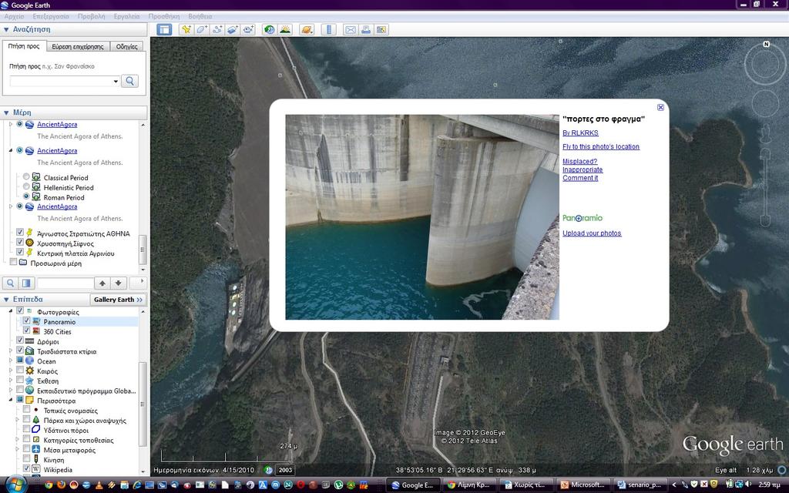
Task: Click the places panel split-view icon
Action: click(x=26, y=283)
